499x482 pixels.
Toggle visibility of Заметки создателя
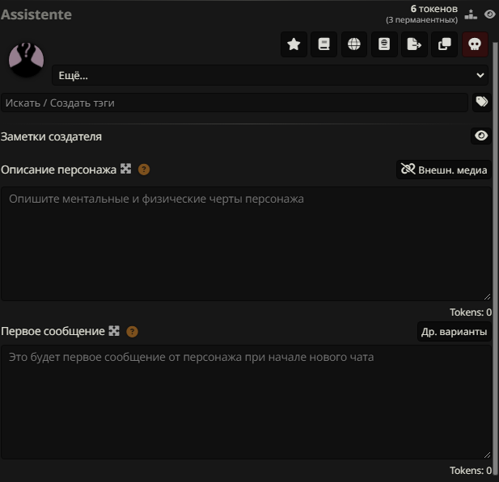point(481,136)
